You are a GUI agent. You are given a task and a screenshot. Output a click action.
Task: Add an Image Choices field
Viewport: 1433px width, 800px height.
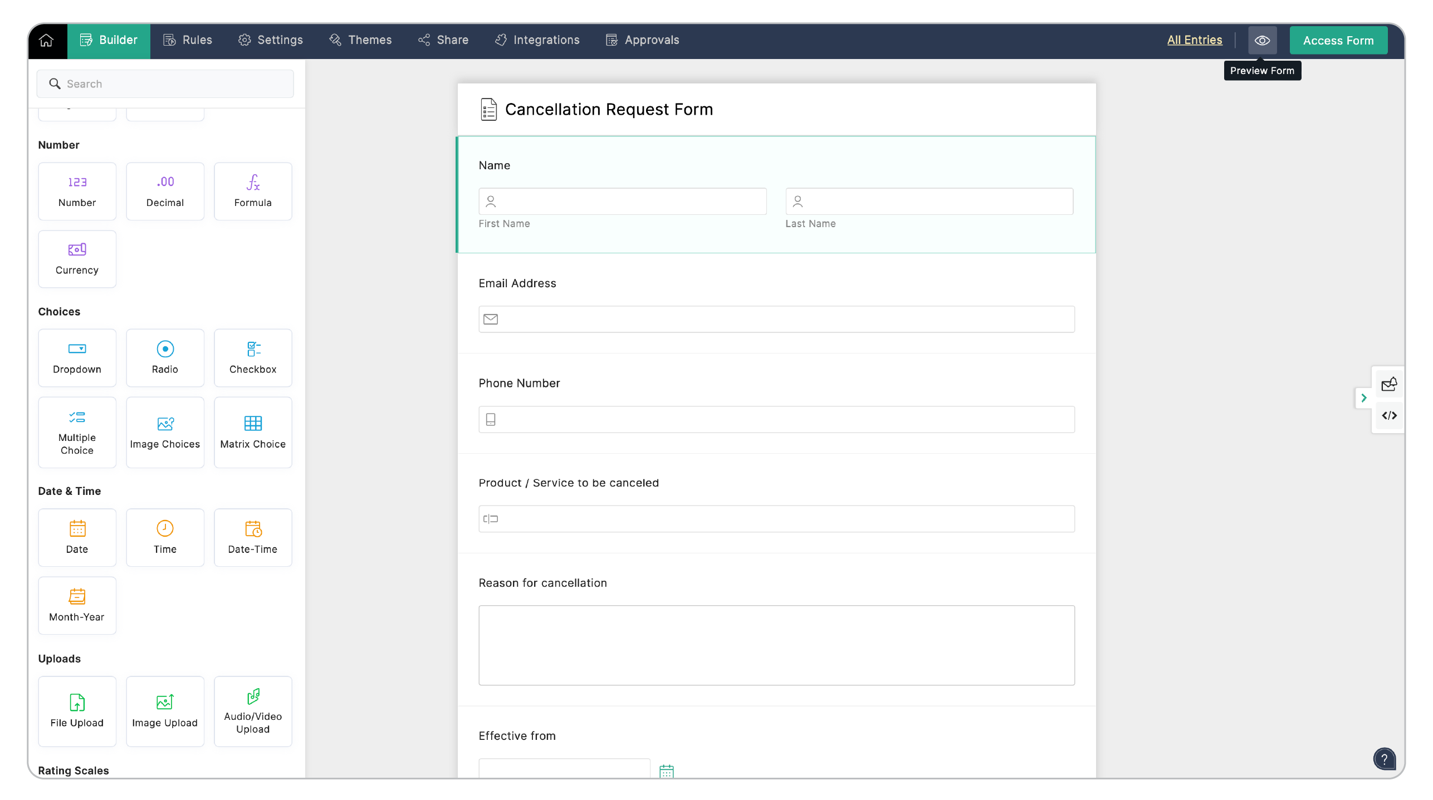pos(165,431)
